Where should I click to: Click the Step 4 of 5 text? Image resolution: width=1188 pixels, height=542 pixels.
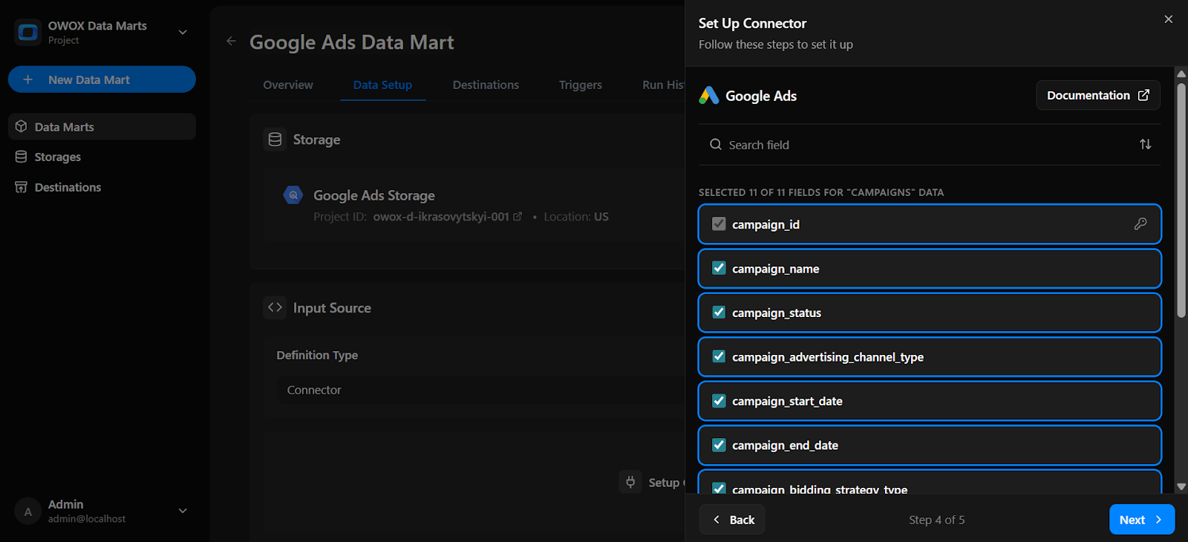coord(937,520)
